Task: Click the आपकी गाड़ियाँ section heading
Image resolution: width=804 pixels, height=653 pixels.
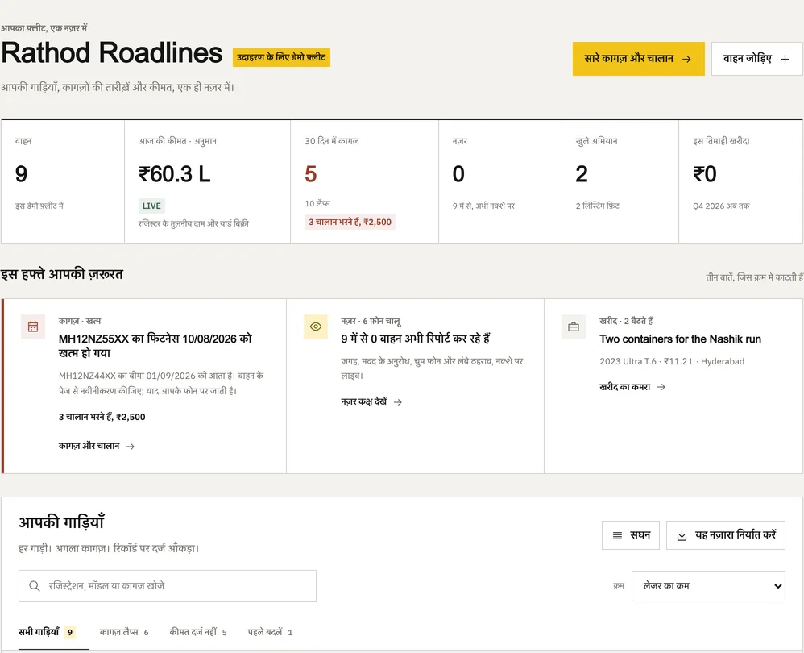Action: pyautogui.click(x=61, y=522)
